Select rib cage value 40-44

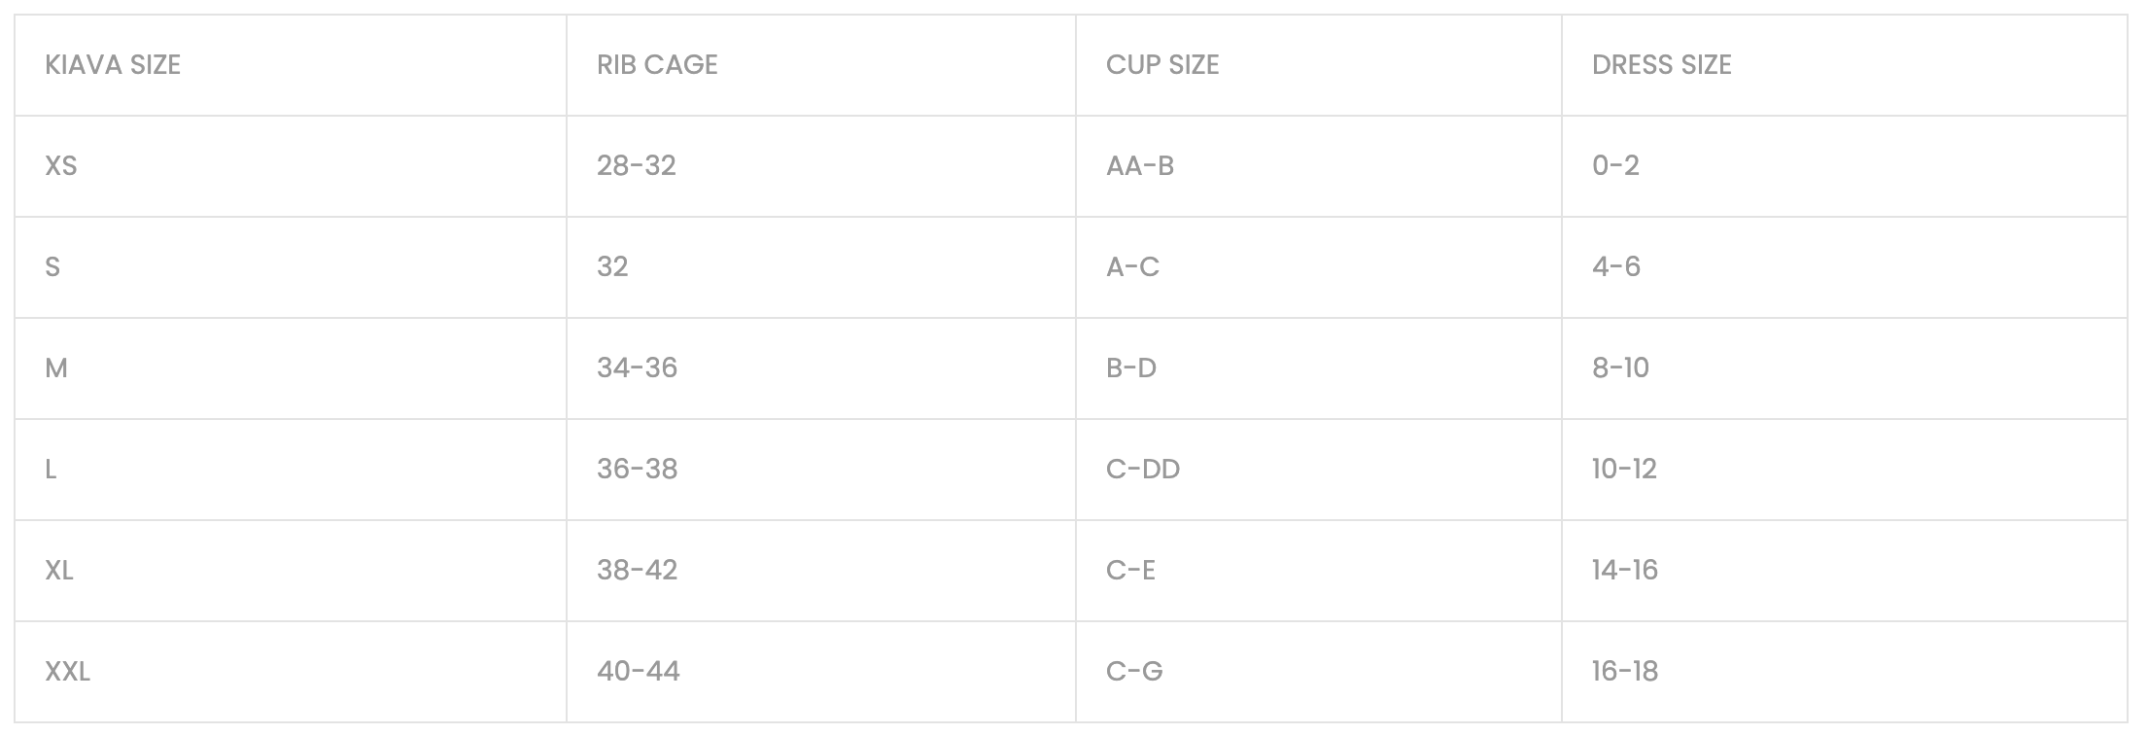(x=638, y=672)
